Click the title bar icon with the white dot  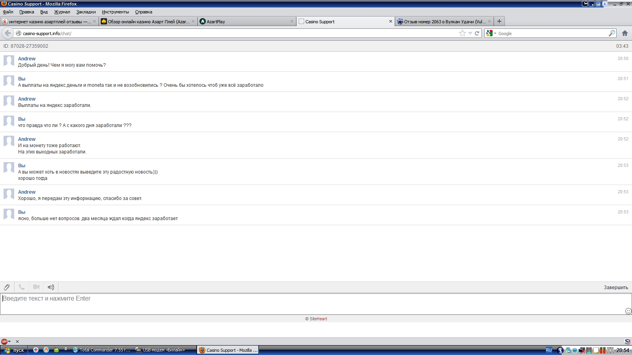[592, 4]
